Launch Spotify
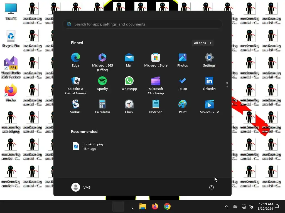 click(x=102, y=83)
